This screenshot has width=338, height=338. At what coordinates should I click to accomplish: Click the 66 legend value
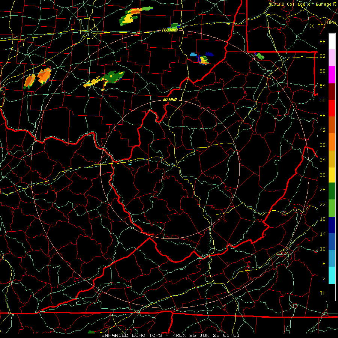tap(323, 41)
